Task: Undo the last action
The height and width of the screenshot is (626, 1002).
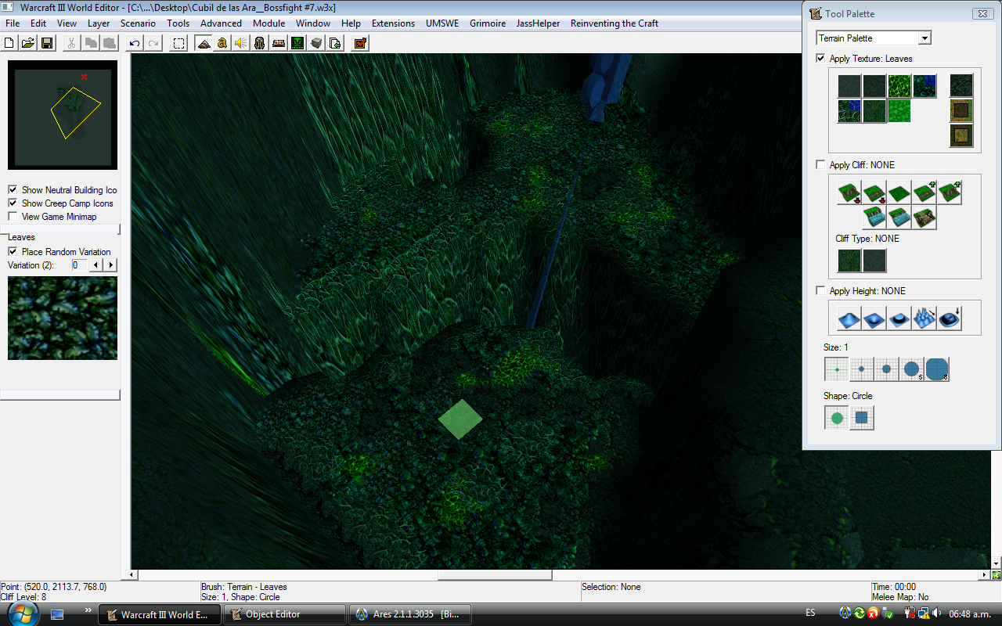Action: tap(135, 43)
